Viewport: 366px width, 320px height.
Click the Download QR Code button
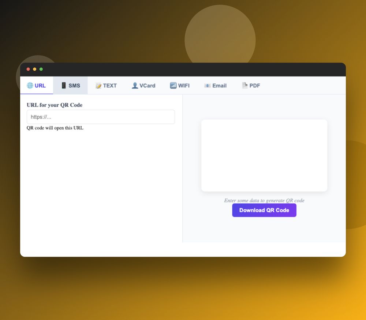pyautogui.click(x=264, y=210)
